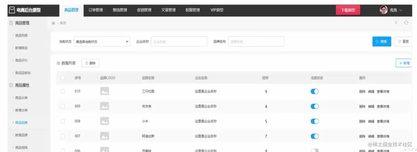Click brand logo placeholder for 小米

pos(105,121)
